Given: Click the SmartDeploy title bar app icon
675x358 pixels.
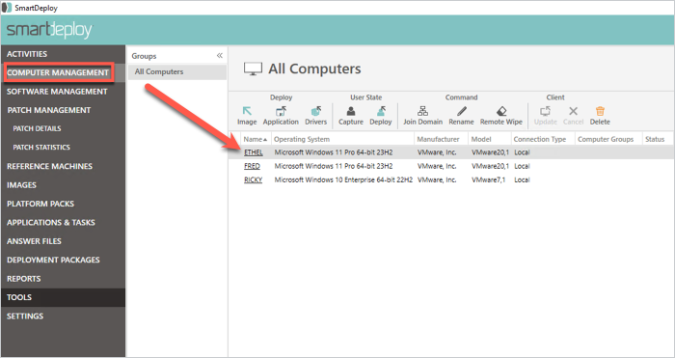Looking at the screenshot, I should (7, 8).
